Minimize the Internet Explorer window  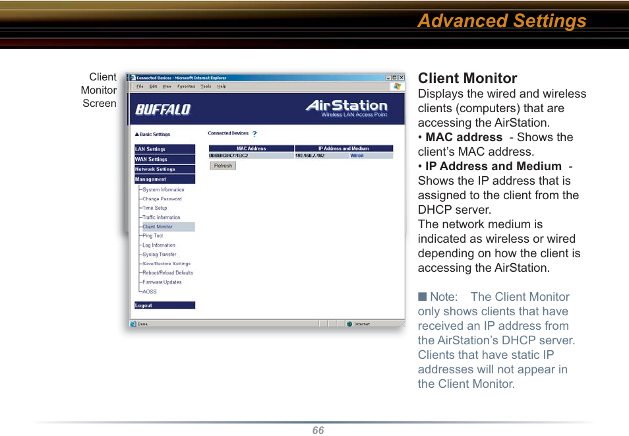pyautogui.click(x=388, y=77)
